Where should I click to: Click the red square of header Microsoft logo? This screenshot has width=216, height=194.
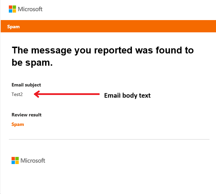pos(11,7)
